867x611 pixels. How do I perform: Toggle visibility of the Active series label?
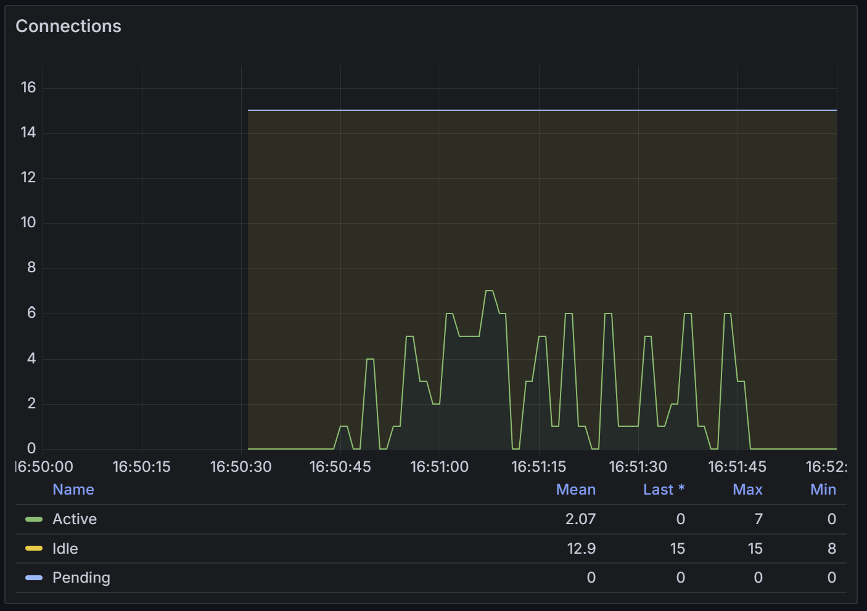(75, 519)
